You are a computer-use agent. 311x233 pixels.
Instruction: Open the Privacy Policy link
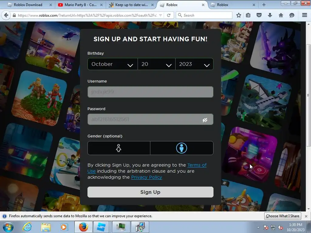147,177
